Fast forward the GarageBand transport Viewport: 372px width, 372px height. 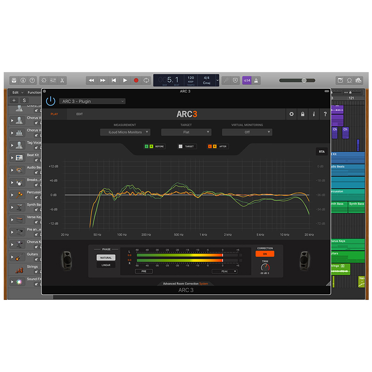point(102,80)
